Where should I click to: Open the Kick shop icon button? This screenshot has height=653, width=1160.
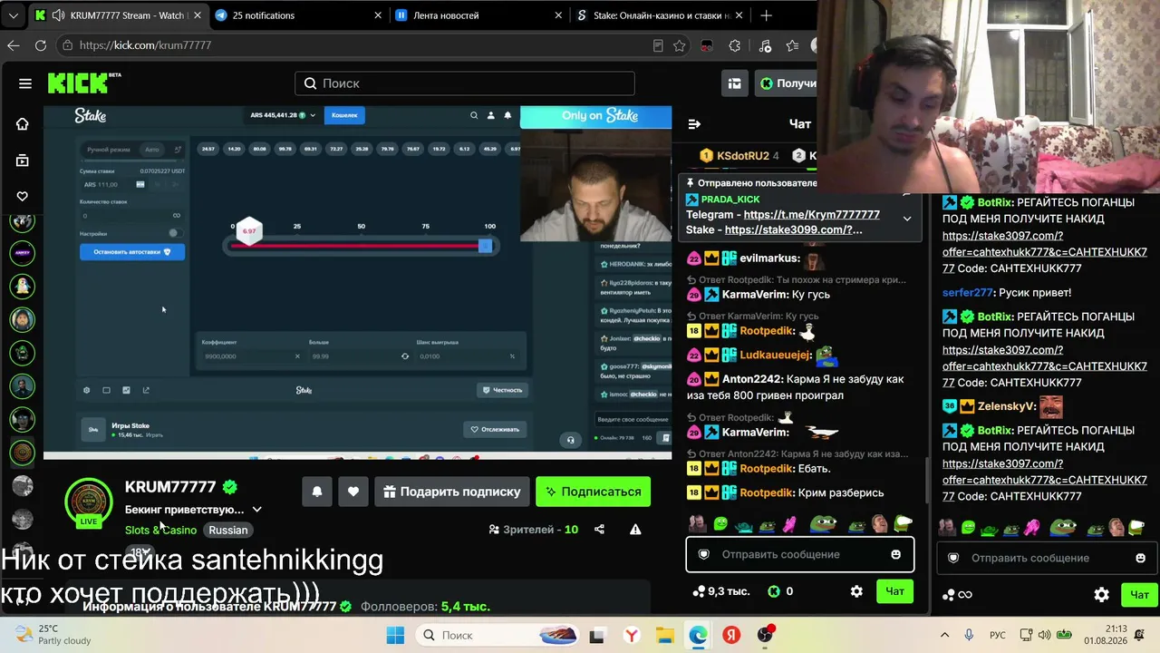pos(735,83)
